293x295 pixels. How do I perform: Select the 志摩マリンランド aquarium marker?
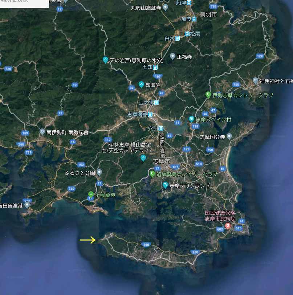point(165,185)
